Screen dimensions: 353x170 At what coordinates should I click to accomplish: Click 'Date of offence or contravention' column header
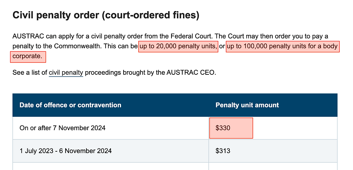[70, 105]
